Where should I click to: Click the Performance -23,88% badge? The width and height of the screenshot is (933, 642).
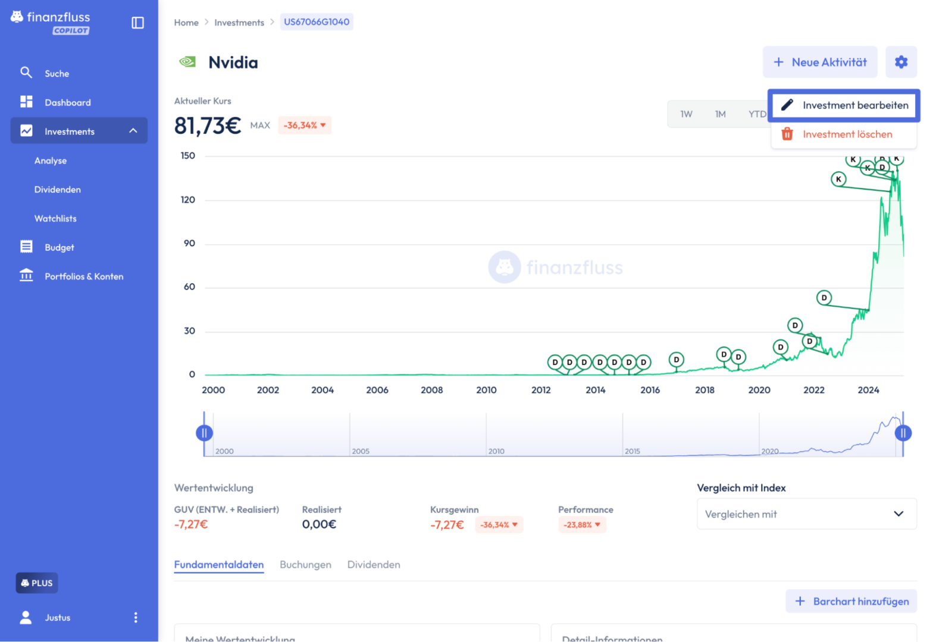point(582,524)
